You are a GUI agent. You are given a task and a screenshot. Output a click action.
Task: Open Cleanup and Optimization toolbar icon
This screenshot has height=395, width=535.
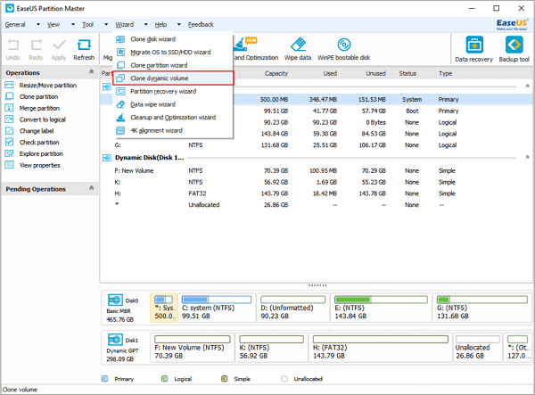pyautogui.click(x=242, y=45)
